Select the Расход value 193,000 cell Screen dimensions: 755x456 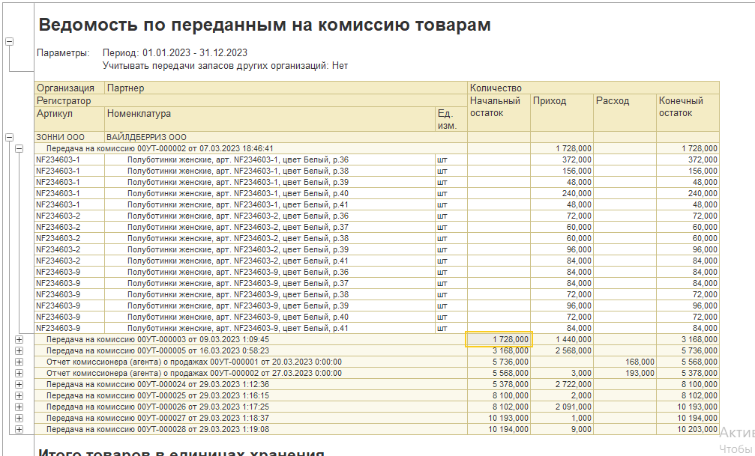click(x=624, y=373)
